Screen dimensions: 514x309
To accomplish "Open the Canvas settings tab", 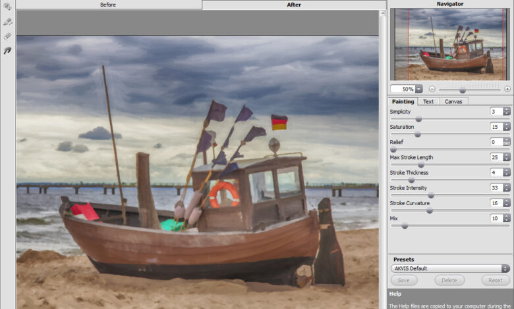I will coord(453,101).
